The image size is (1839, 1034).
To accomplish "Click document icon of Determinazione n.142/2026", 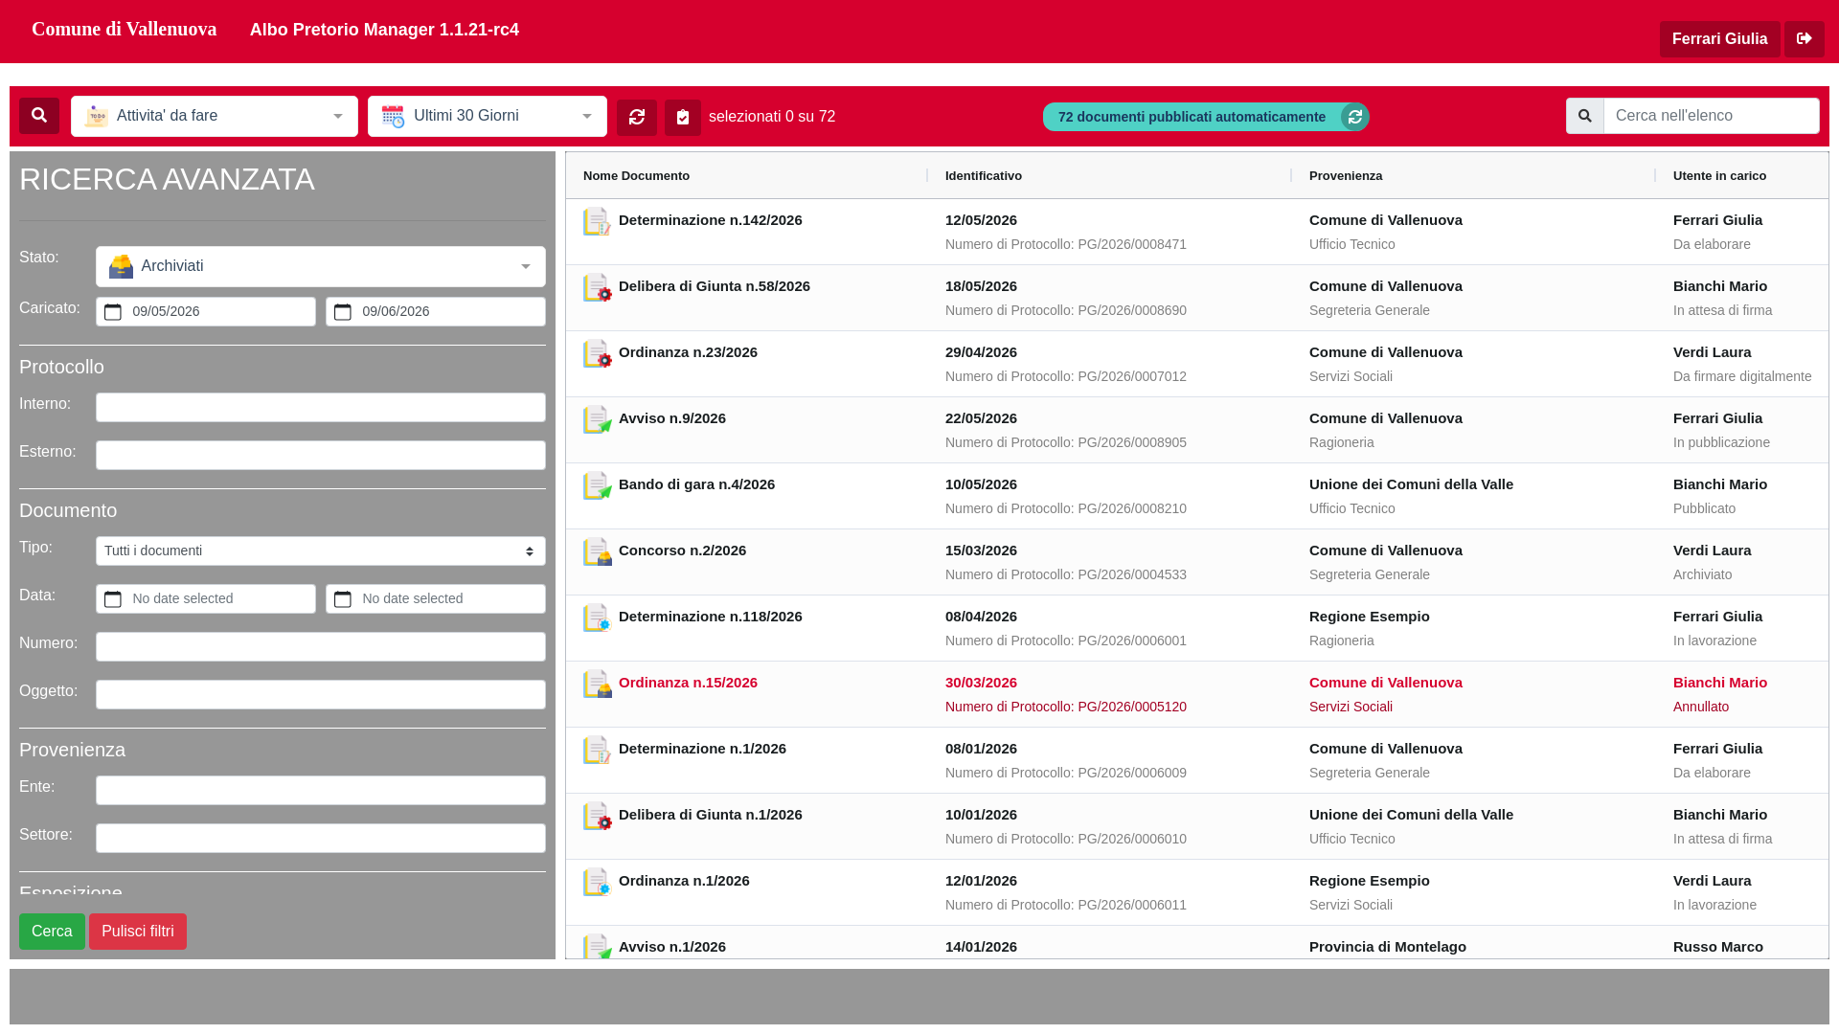I will click(x=597, y=221).
